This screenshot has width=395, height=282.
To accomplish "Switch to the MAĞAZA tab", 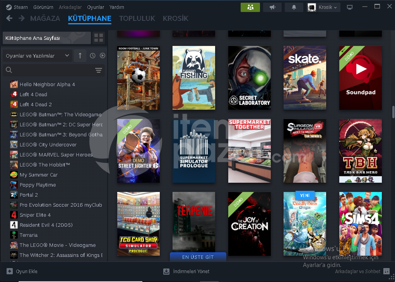I will click(45, 19).
